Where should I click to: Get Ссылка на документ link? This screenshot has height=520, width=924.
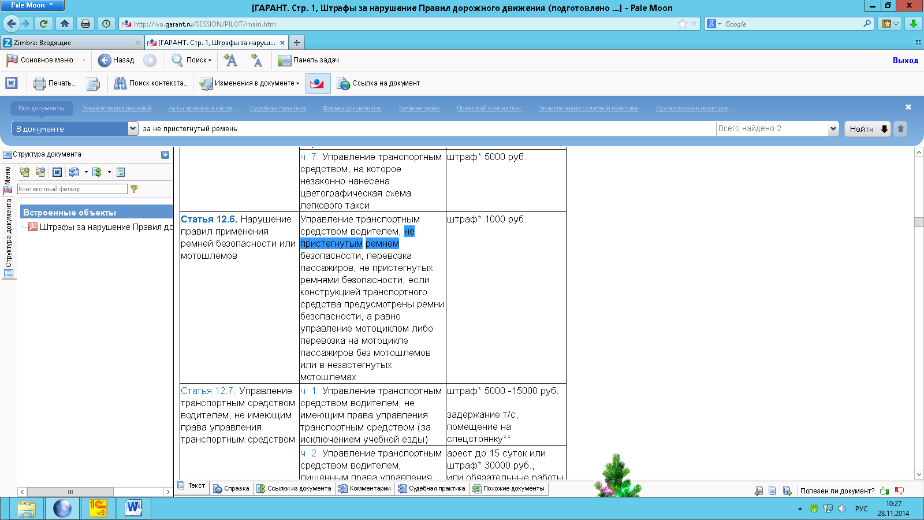click(378, 83)
